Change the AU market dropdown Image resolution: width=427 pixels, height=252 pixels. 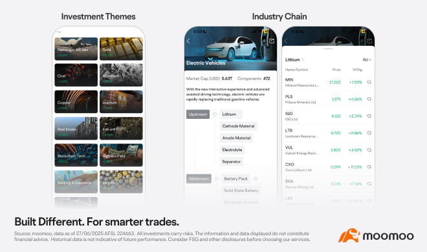[367, 60]
